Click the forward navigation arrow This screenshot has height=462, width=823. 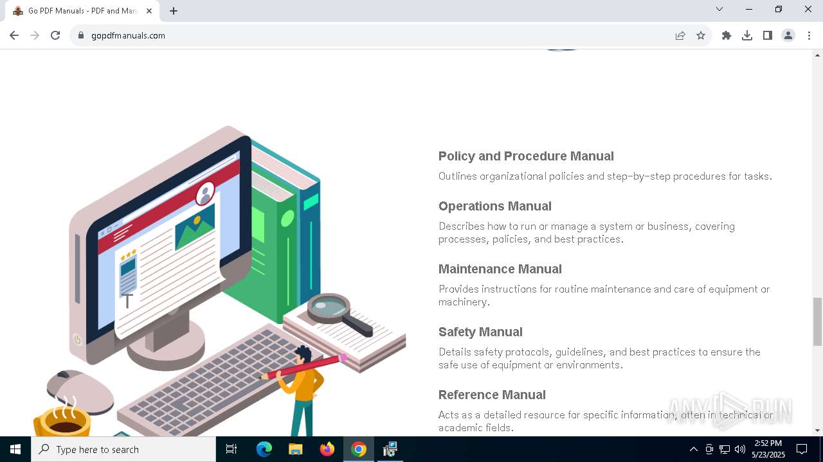35,36
